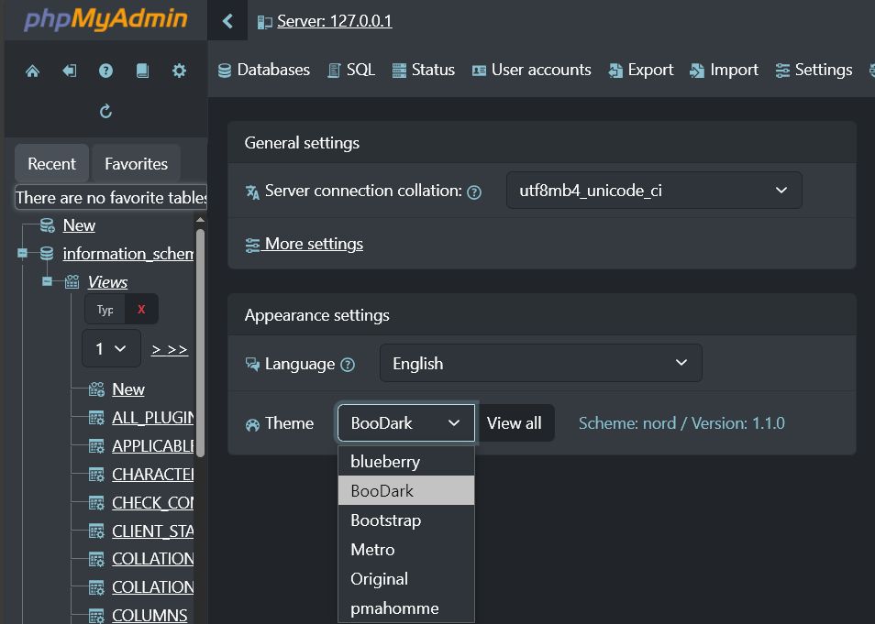Open the Server connection collation dropdown
The width and height of the screenshot is (875, 624).
[x=654, y=191]
